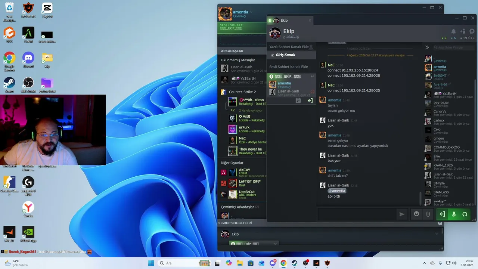
Task: Collapse the member list with double chevron
Action: tap(427, 47)
